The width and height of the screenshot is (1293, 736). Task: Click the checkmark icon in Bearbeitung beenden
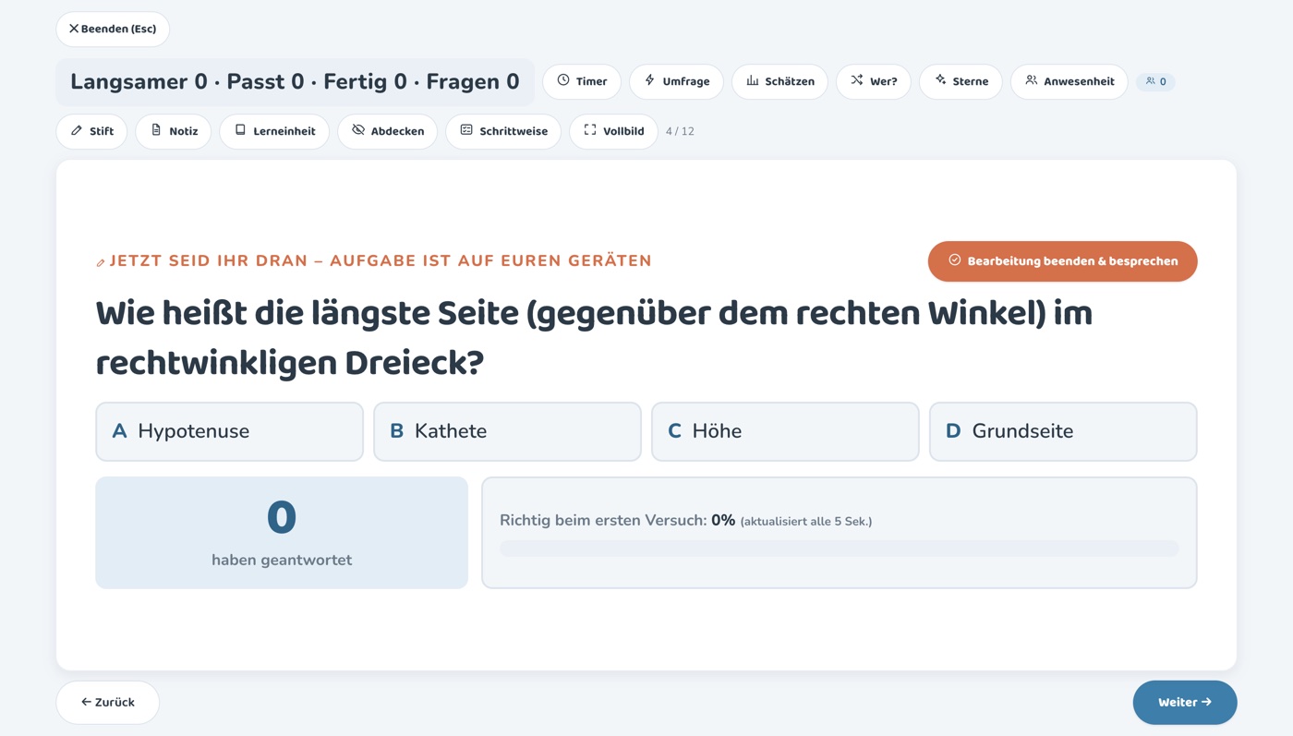point(955,260)
